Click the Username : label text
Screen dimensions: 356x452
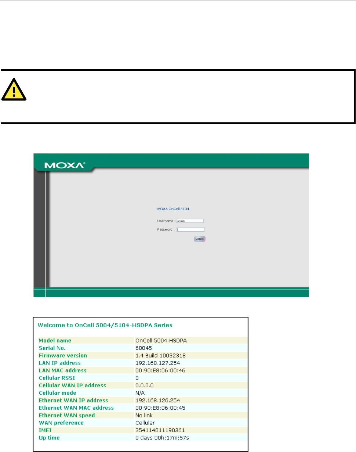166,221
